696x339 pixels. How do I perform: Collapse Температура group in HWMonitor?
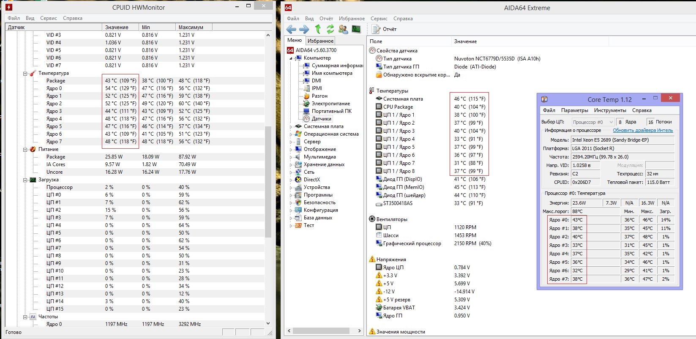pos(25,73)
